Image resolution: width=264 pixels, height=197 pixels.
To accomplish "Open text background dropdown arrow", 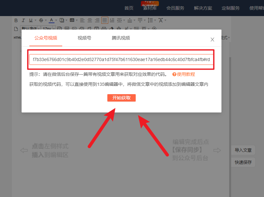I will click(77, 21).
